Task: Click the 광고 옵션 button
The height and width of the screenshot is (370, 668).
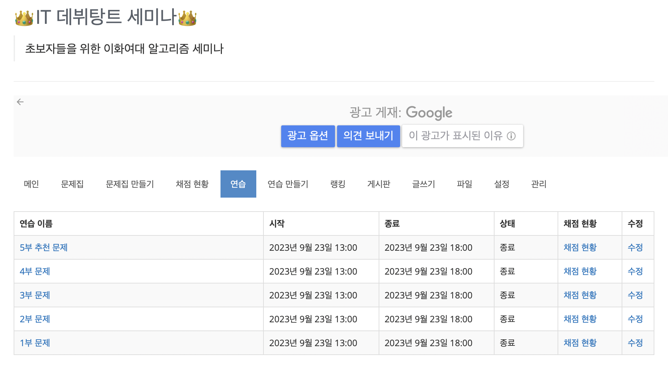Action: (x=307, y=136)
